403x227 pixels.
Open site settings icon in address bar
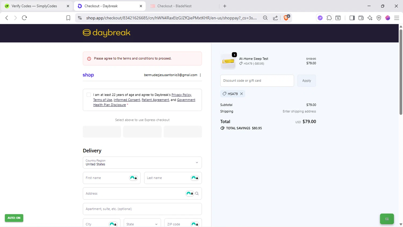coord(80,18)
